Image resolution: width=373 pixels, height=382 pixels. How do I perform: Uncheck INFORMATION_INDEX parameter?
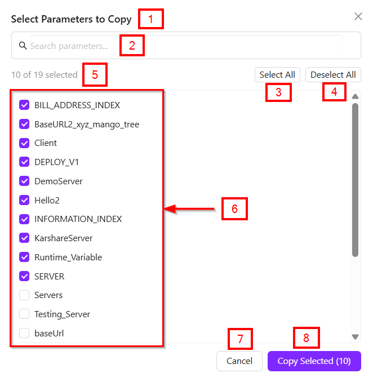pos(24,219)
